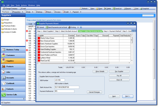This screenshot has height=107, width=159.
Task: Click the Clear All button
Action: pos(119,80)
